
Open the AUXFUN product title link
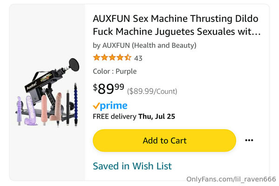point(177,25)
